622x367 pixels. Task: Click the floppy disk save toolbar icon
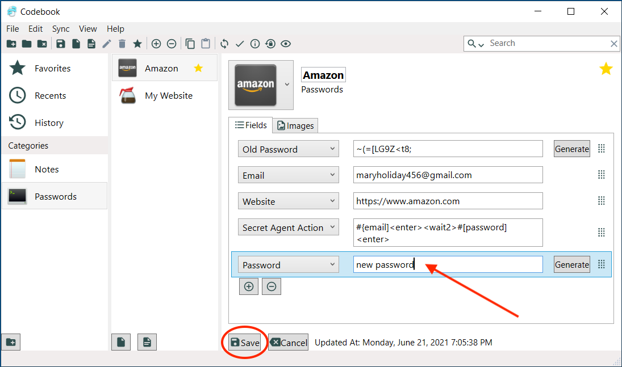pyautogui.click(x=61, y=44)
